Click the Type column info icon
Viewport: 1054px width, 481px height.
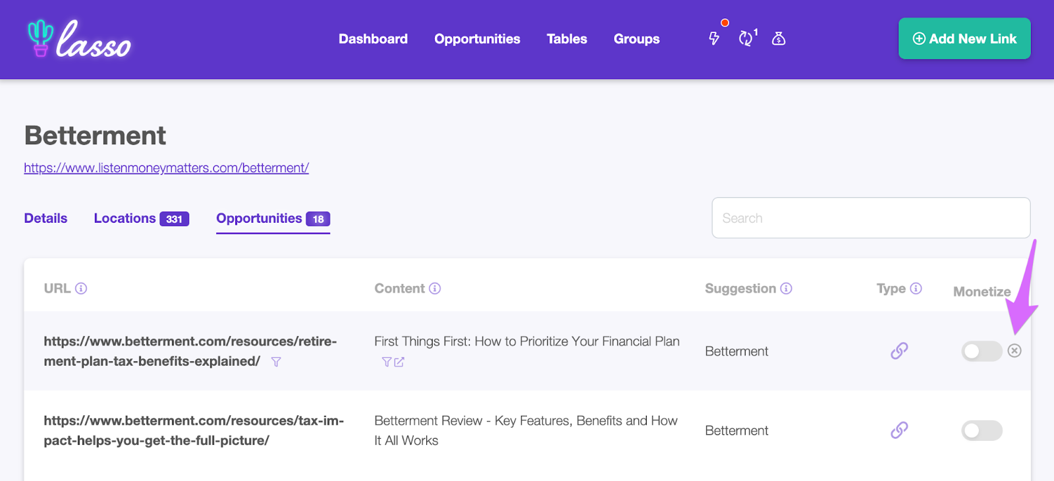coord(916,289)
